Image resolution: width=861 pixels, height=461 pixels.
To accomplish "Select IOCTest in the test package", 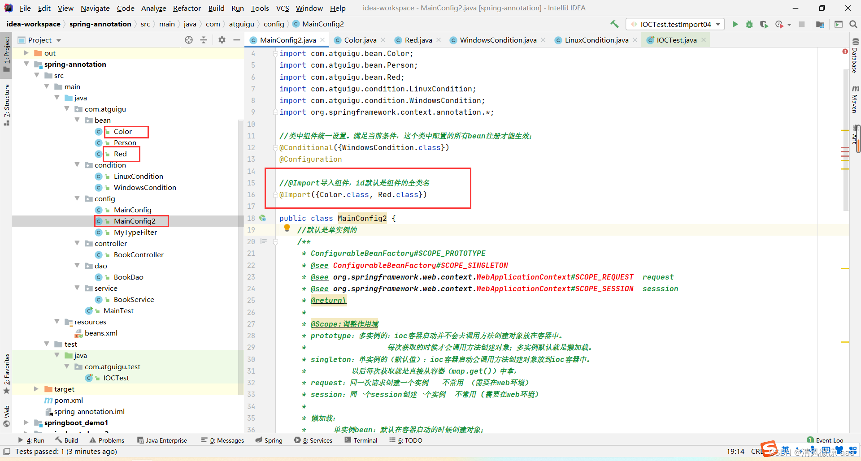I will pyautogui.click(x=116, y=378).
